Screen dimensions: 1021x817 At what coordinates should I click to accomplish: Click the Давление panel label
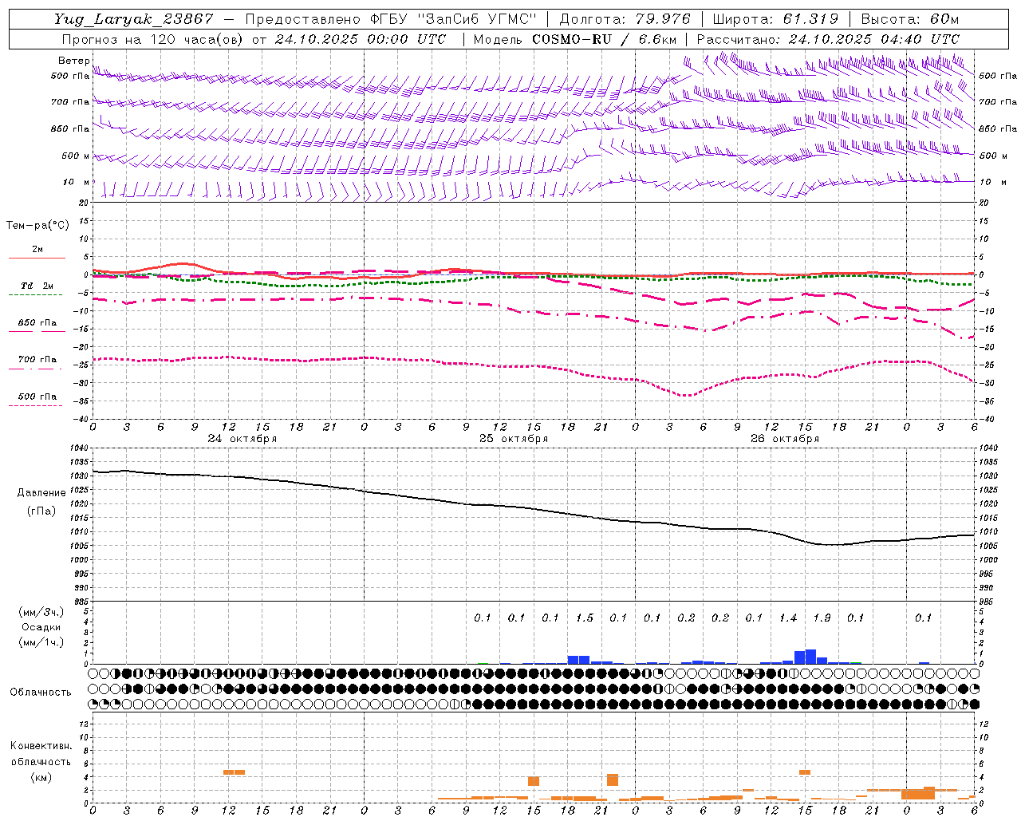(x=41, y=493)
